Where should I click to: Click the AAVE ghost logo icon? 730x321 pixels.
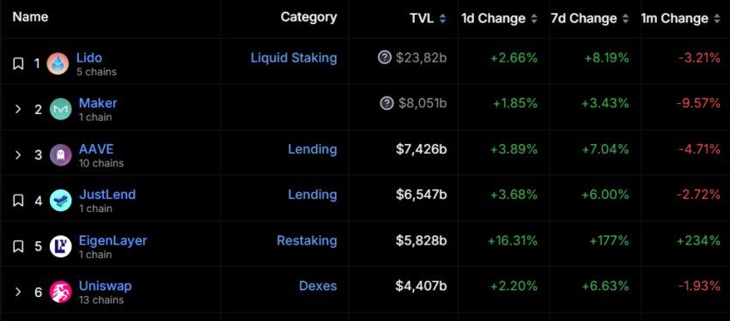(x=60, y=154)
